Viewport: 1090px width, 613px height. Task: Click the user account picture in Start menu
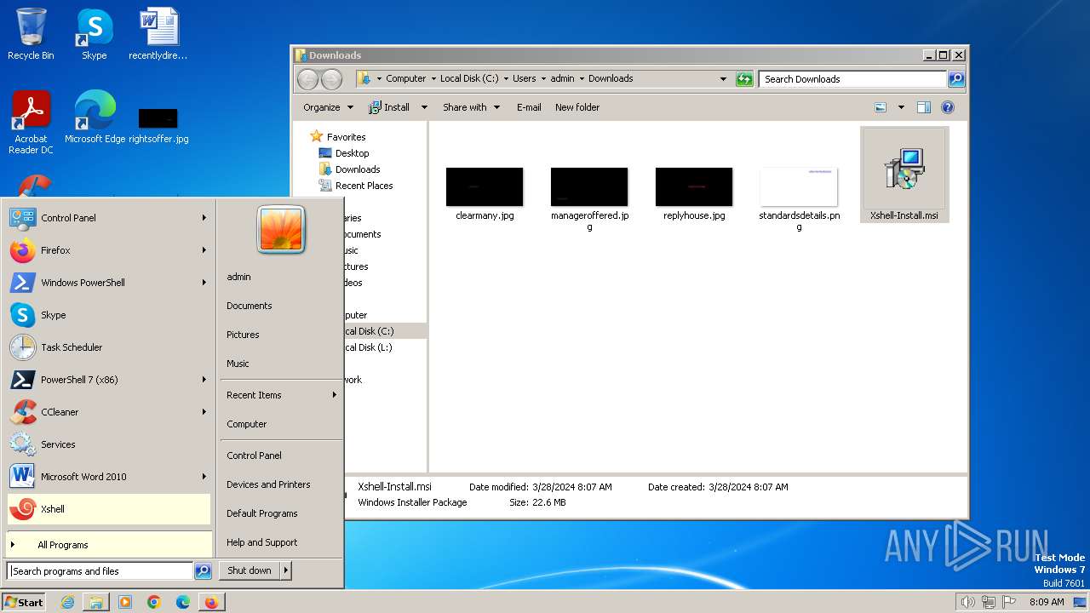pos(281,229)
